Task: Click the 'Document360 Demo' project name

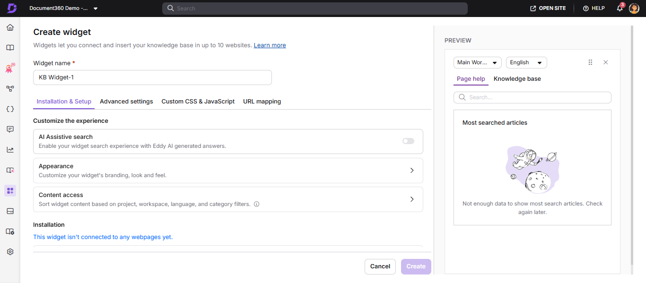Action: point(59,9)
